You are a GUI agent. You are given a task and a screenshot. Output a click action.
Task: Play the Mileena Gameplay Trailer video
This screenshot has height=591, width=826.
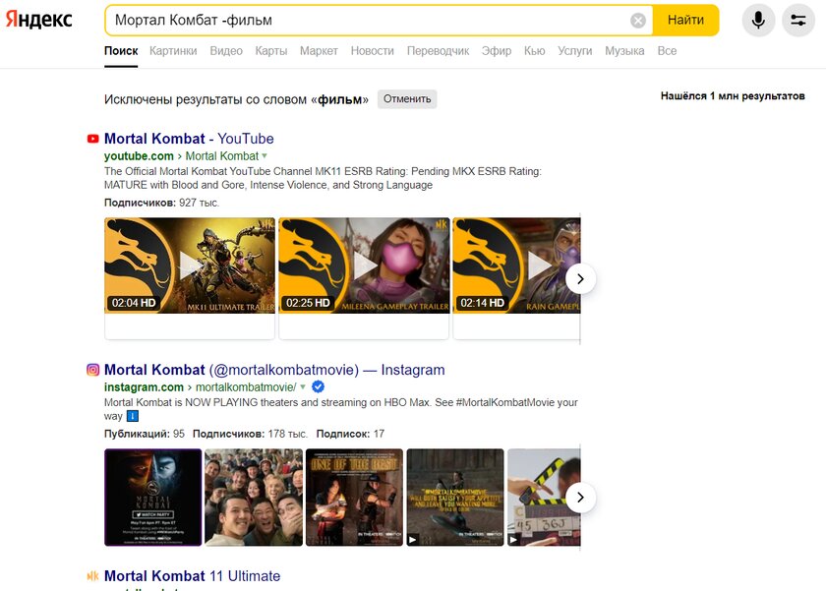tap(364, 266)
